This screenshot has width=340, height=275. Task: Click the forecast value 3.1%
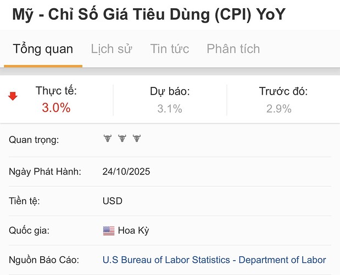(170, 109)
